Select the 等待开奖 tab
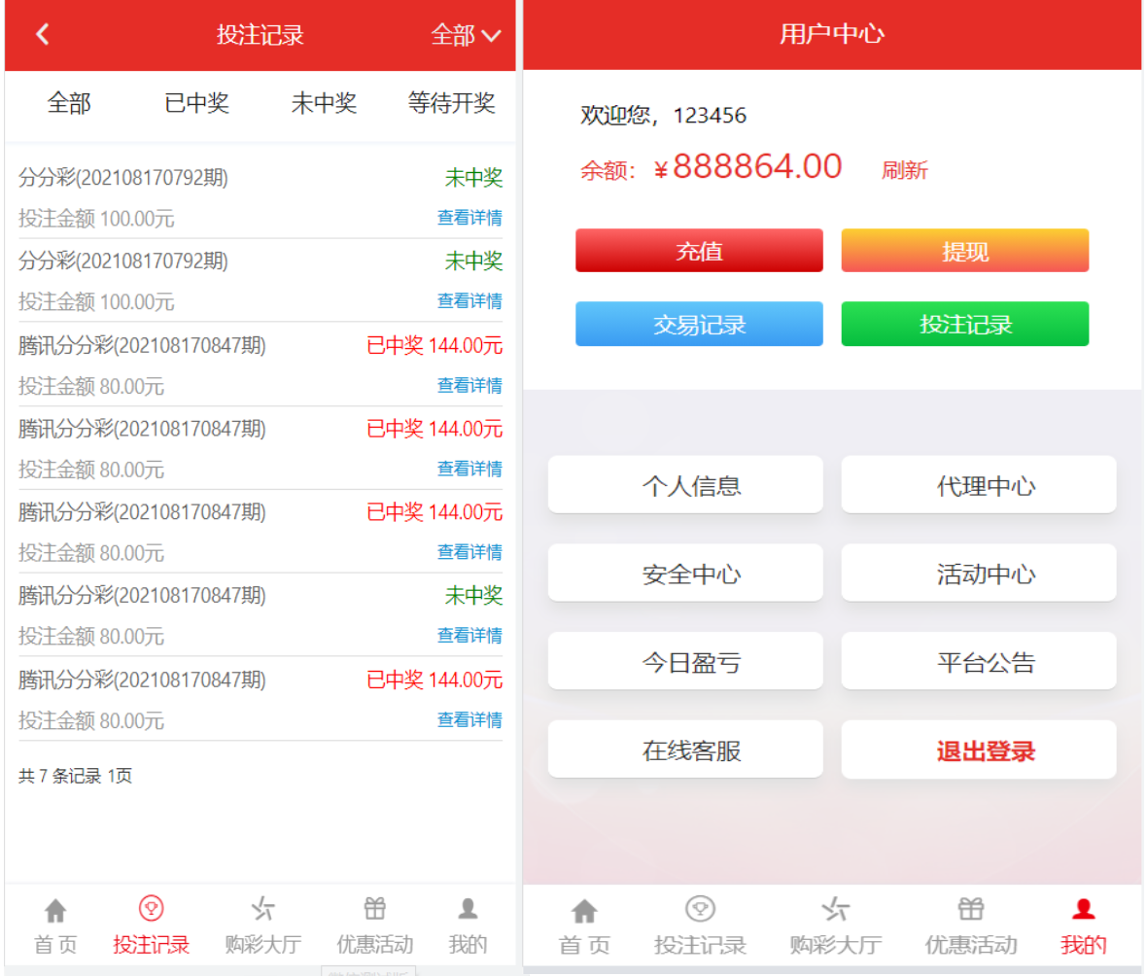This screenshot has height=976, width=1147. pyautogui.click(x=451, y=104)
